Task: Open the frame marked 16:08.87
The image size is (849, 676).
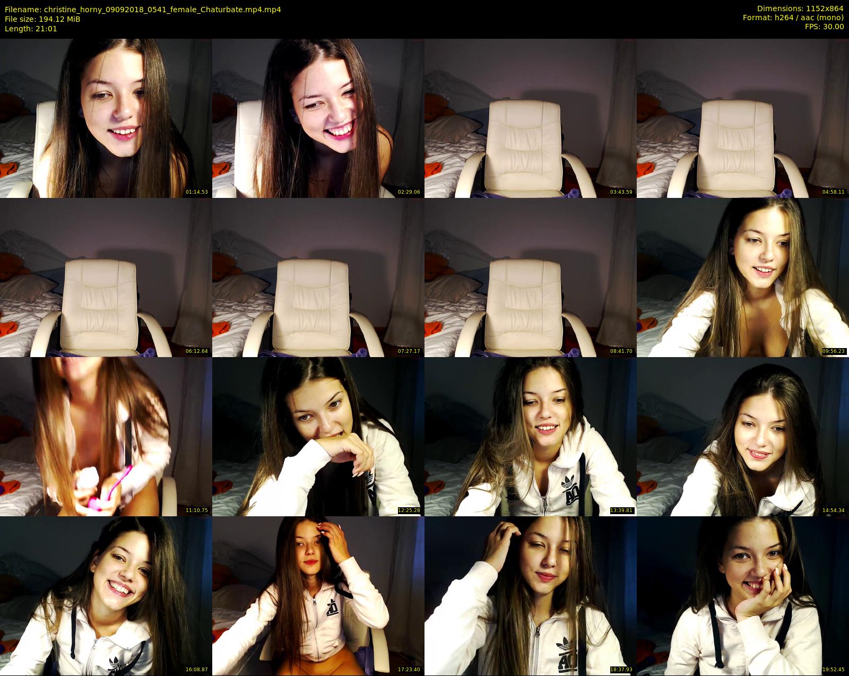Action: pyautogui.click(x=106, y=595)
